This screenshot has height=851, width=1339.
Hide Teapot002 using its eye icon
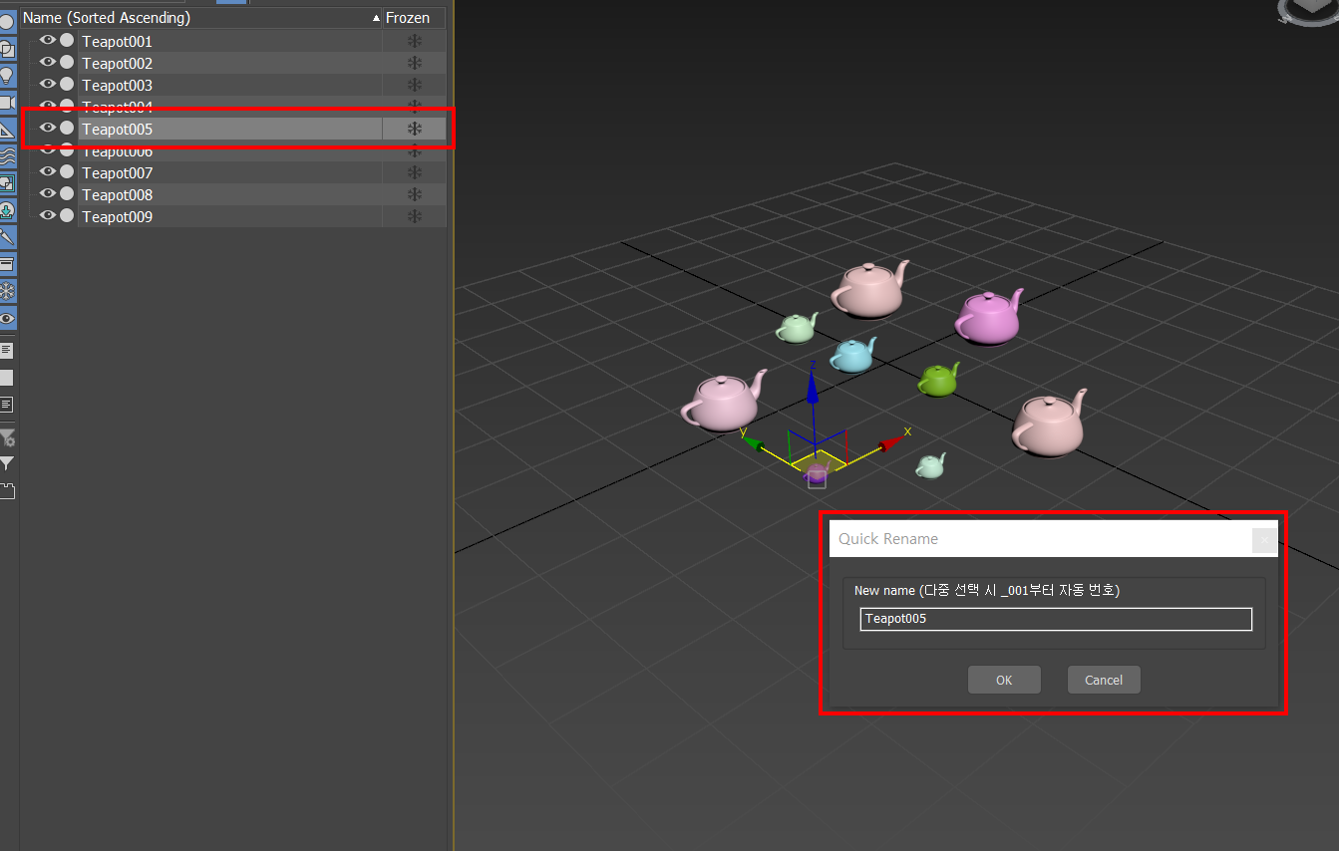tap(47, 62)
